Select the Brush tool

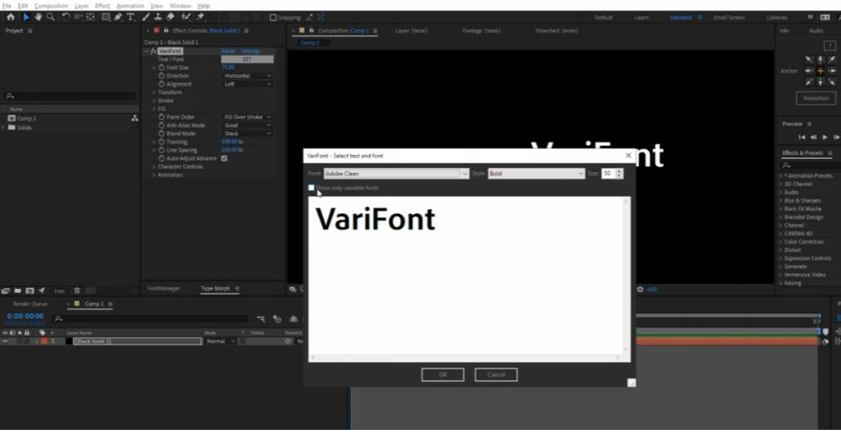146,17
